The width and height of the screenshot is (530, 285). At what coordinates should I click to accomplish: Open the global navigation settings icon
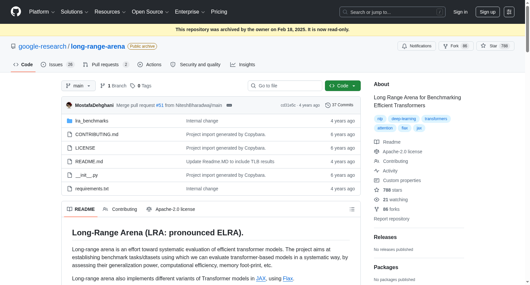click(x=509, y=12)
